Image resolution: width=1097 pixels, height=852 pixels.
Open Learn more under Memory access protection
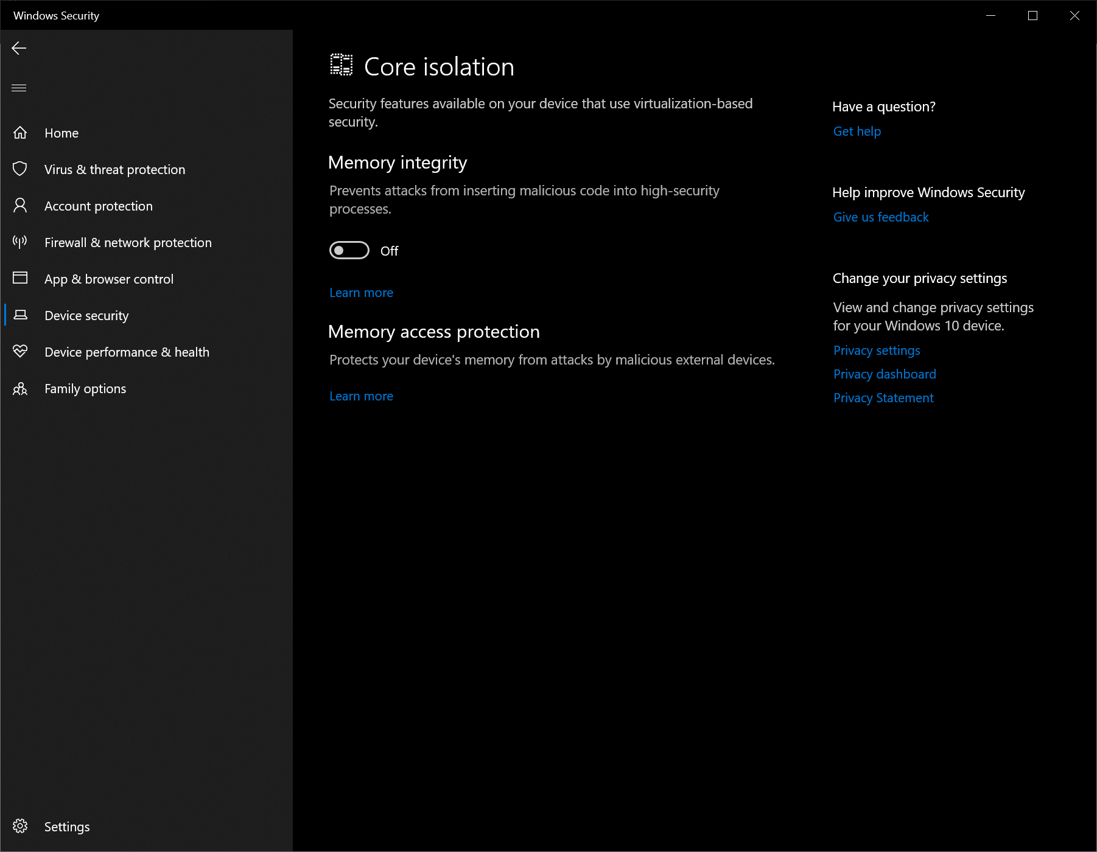tap(361, 396)
